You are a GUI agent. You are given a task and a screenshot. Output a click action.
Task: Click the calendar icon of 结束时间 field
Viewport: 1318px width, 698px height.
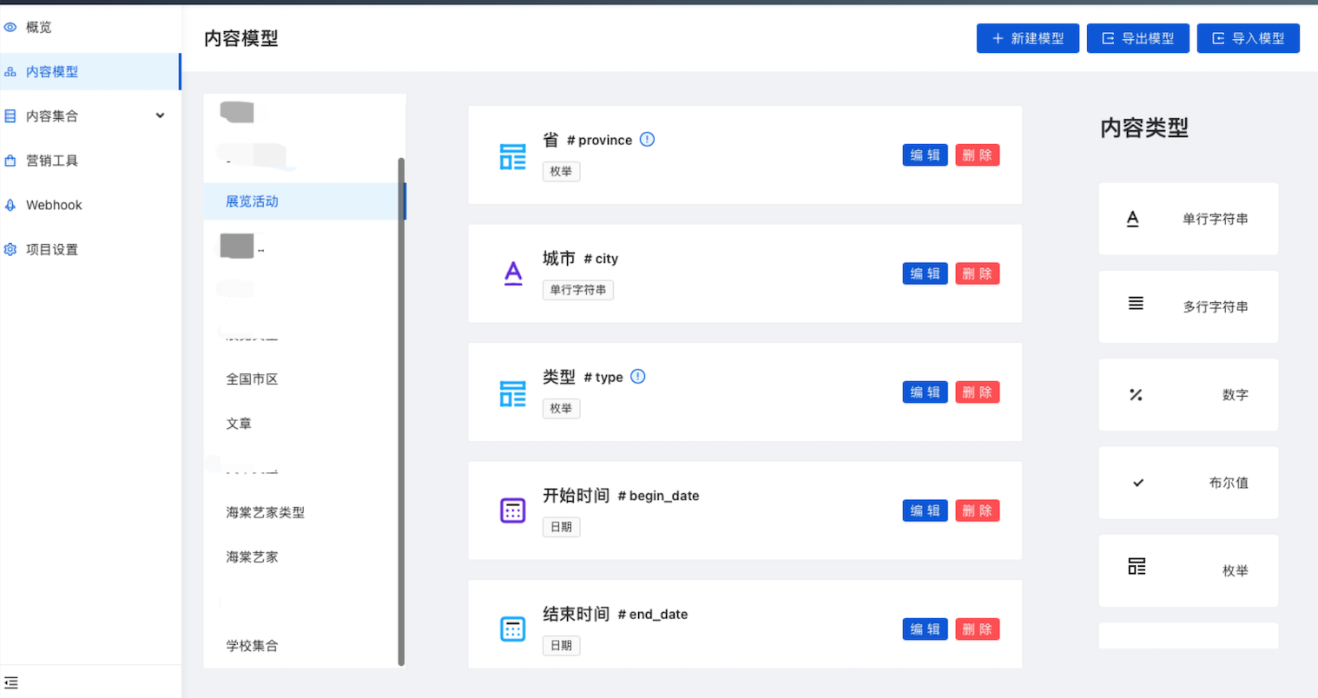pos(513,629)
